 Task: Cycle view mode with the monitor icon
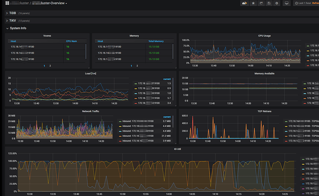pyautogui.click(x=287, y=3)
